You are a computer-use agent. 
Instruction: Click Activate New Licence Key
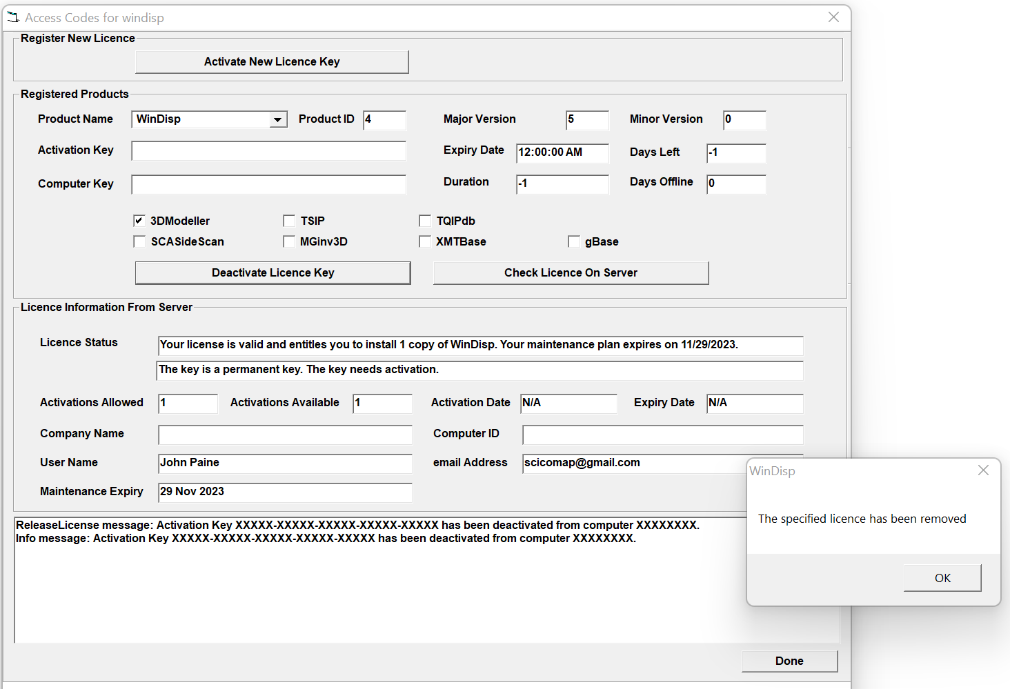(272, 61)
